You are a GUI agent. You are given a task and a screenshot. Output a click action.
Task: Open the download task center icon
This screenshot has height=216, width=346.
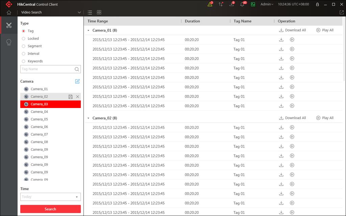(x=231, y=4)
